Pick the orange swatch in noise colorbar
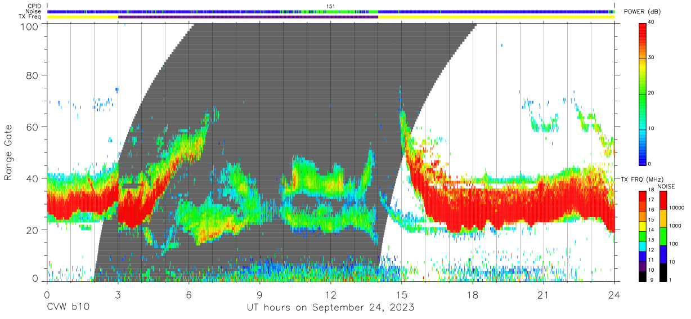 [x=663, y=218]
